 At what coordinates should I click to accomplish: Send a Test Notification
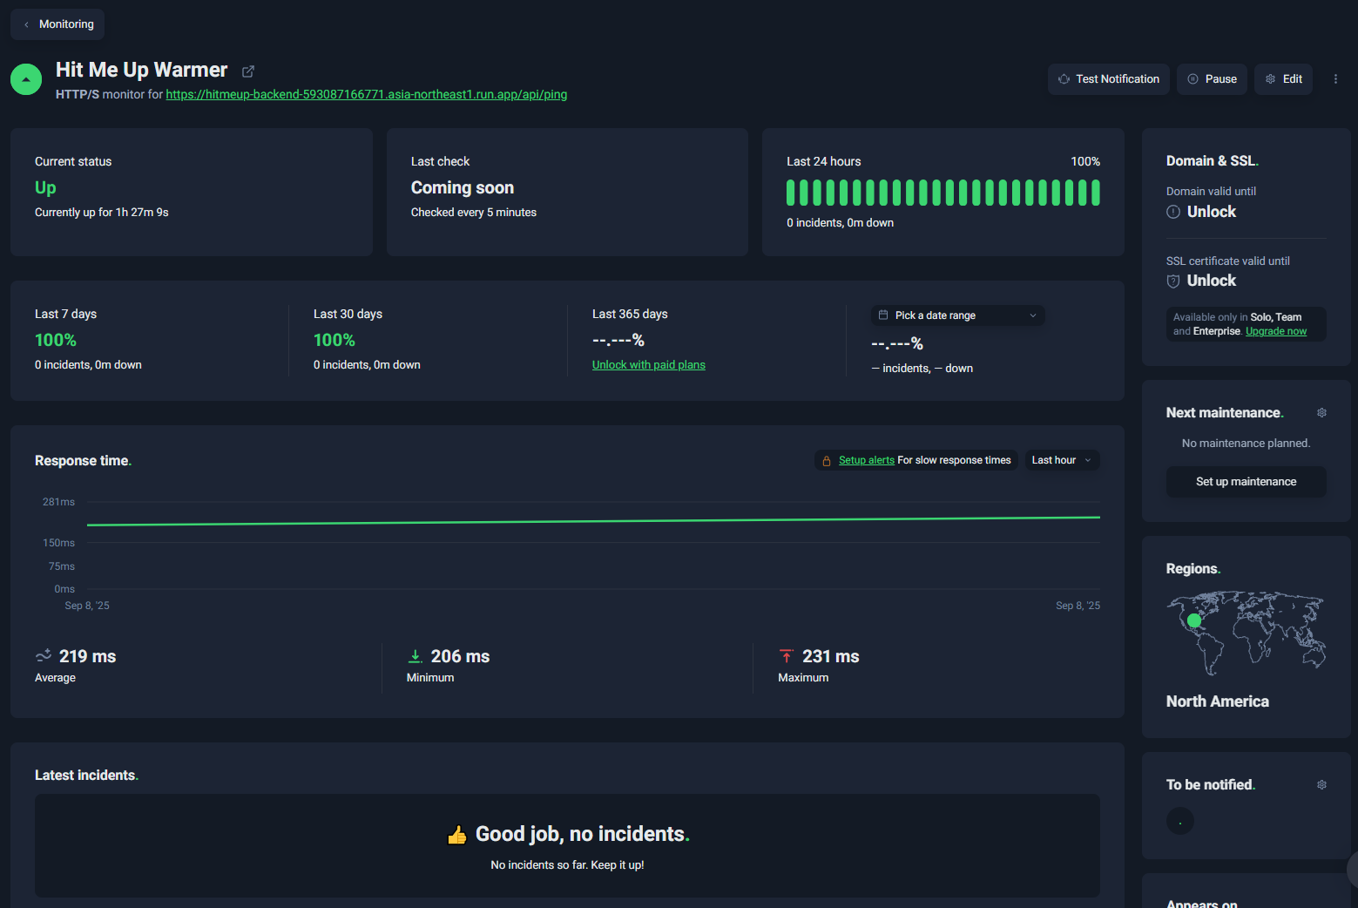[x=1108, y=79]
